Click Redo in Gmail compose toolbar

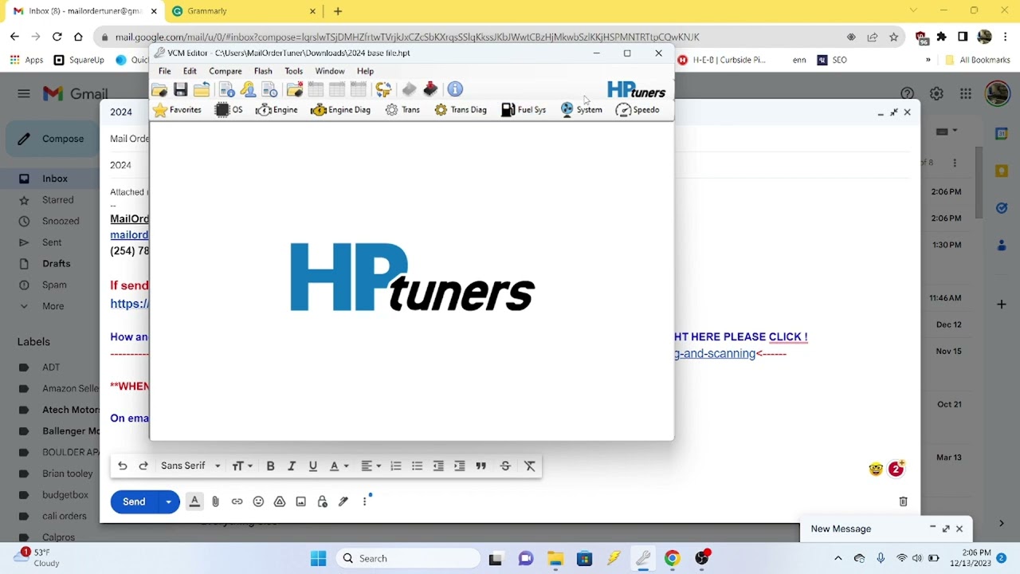point(143,466)
